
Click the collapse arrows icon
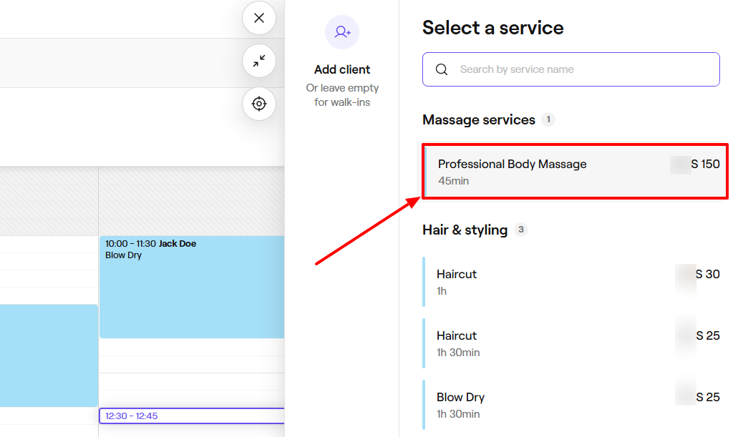pyautogui.click(x=259, y=62)
